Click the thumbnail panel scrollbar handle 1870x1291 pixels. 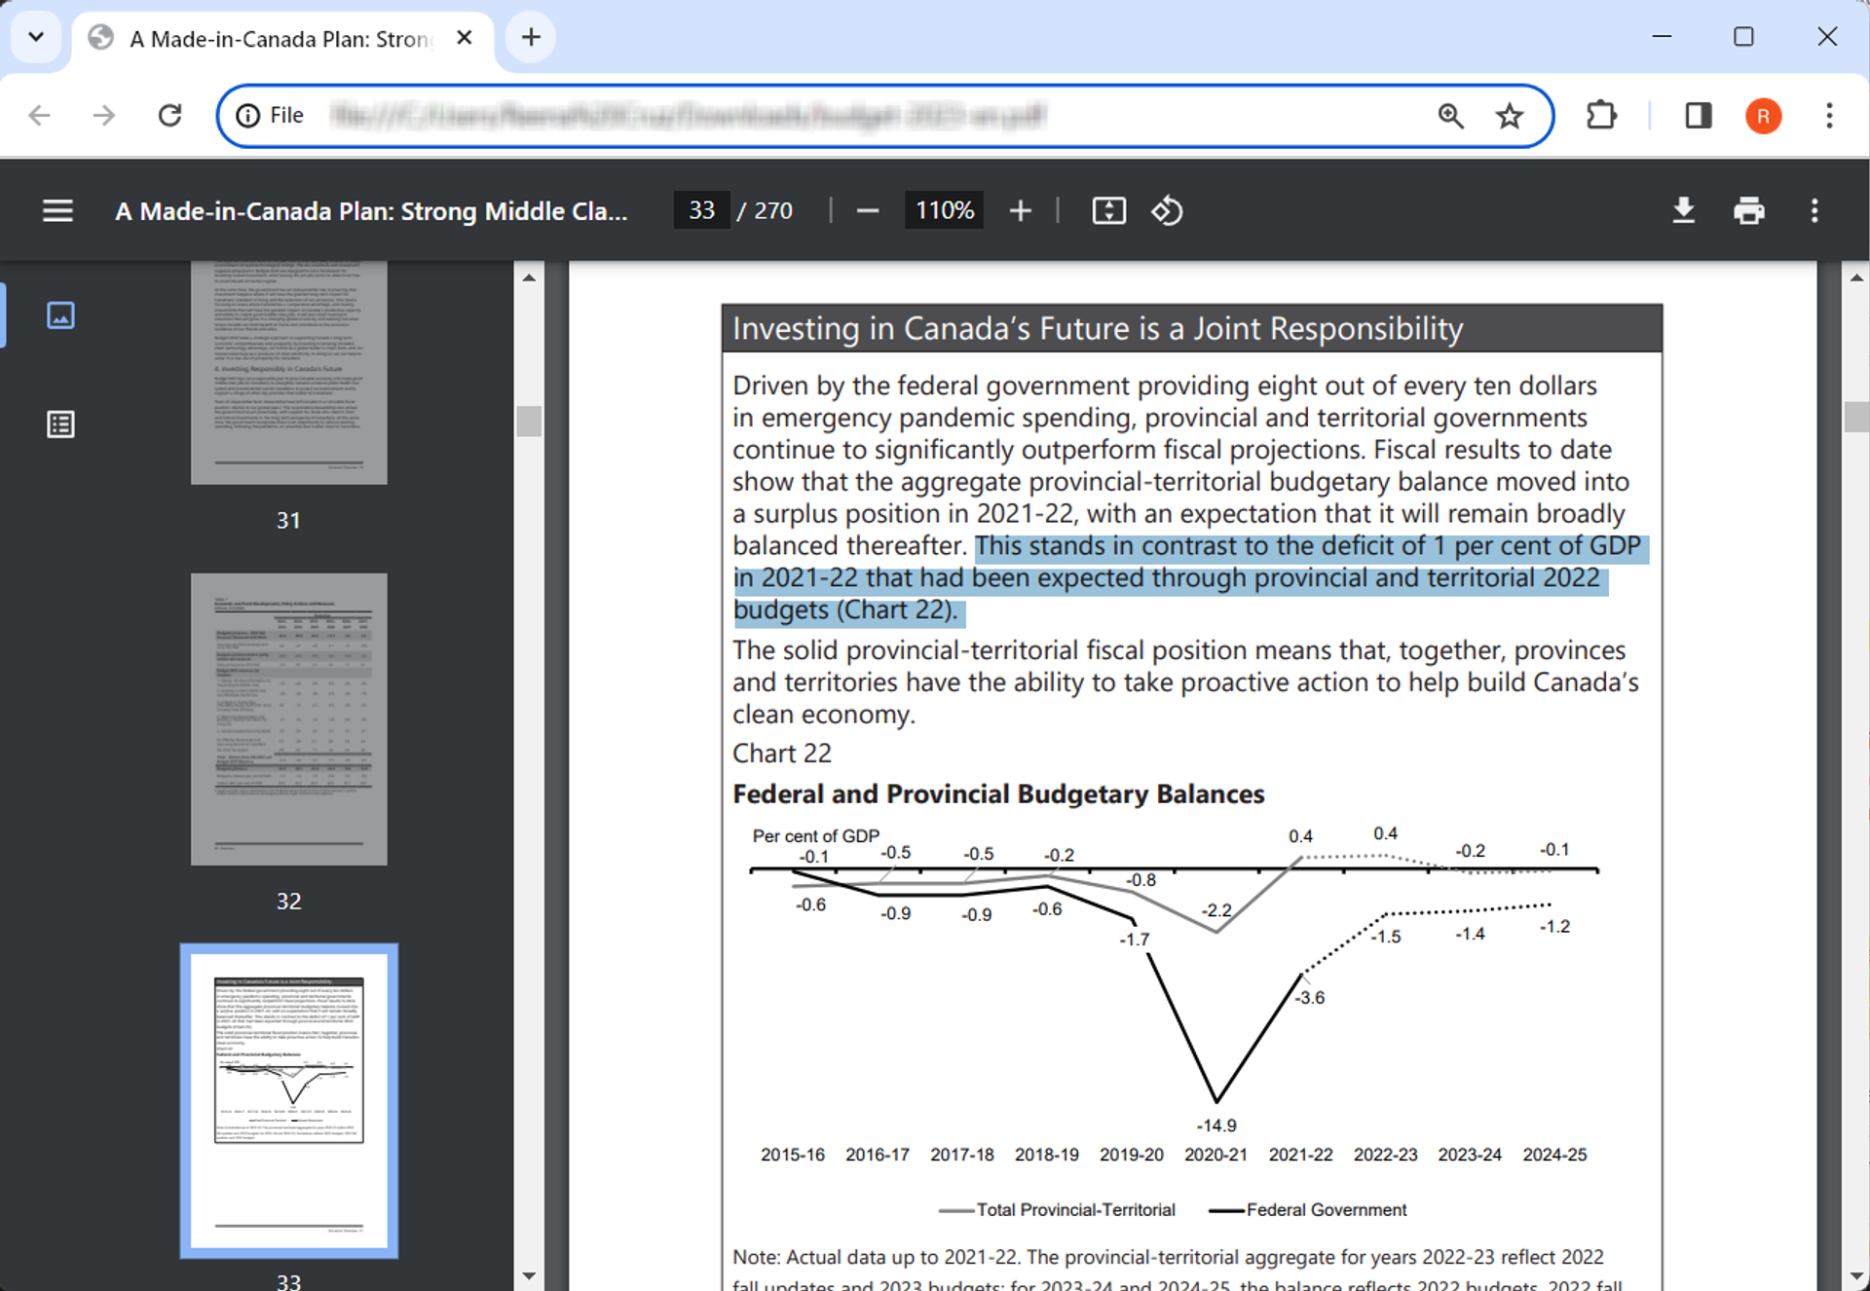529,422
